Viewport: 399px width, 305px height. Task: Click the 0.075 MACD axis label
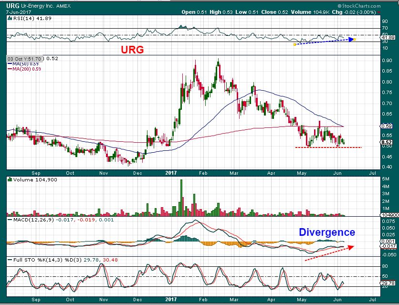[x=389, y=221]
